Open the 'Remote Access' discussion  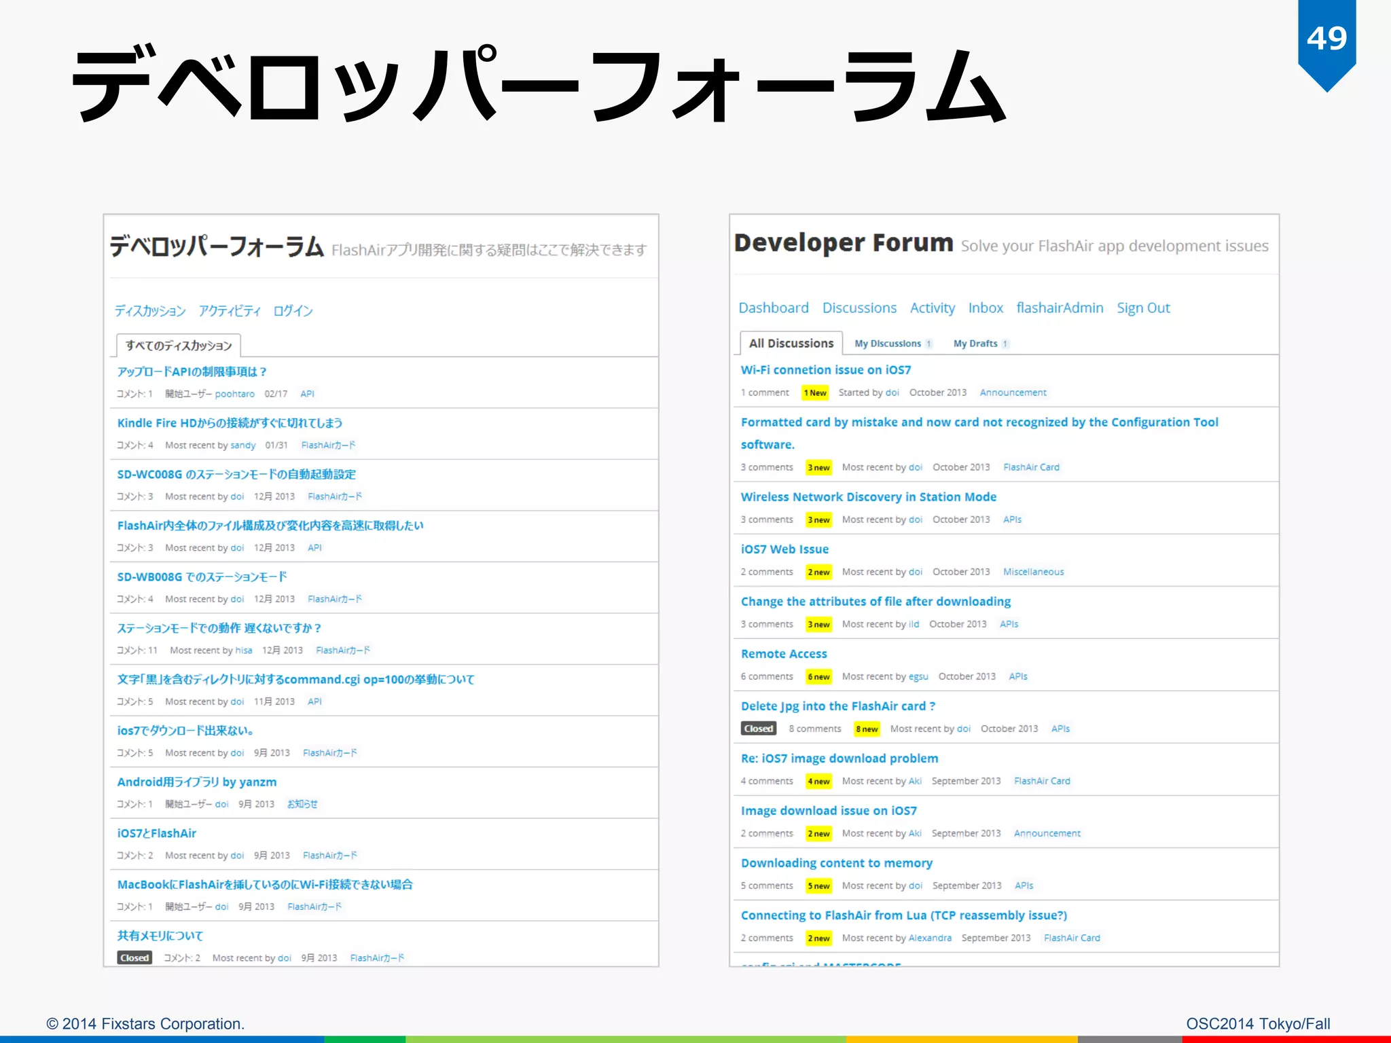coord(784,653)
